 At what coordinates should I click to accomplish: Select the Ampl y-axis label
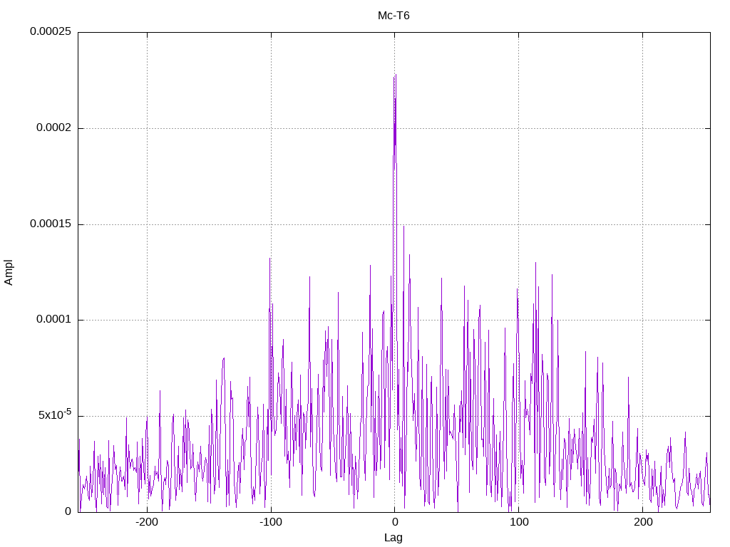9,273
